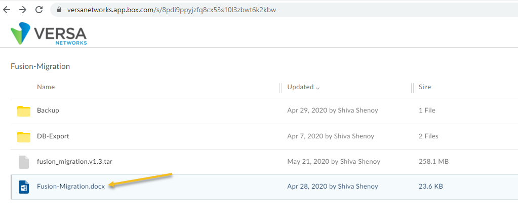The width and height of the screenshot is (518, 221).
Task: Click the browser forward arrow
Action: coord(23,10)
